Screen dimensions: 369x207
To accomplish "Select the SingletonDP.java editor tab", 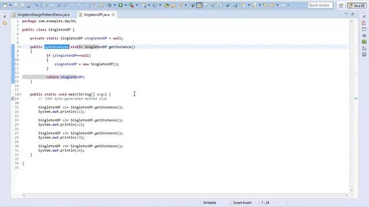I will click(x=96, y=14).
